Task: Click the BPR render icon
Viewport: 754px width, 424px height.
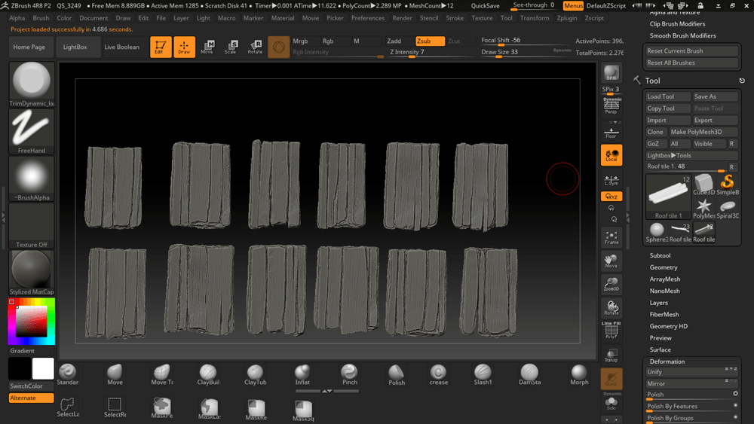Action: [611, 73]
